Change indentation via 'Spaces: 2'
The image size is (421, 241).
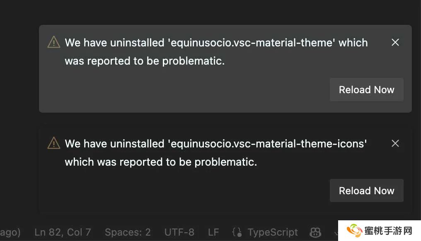tap(128, 232)
